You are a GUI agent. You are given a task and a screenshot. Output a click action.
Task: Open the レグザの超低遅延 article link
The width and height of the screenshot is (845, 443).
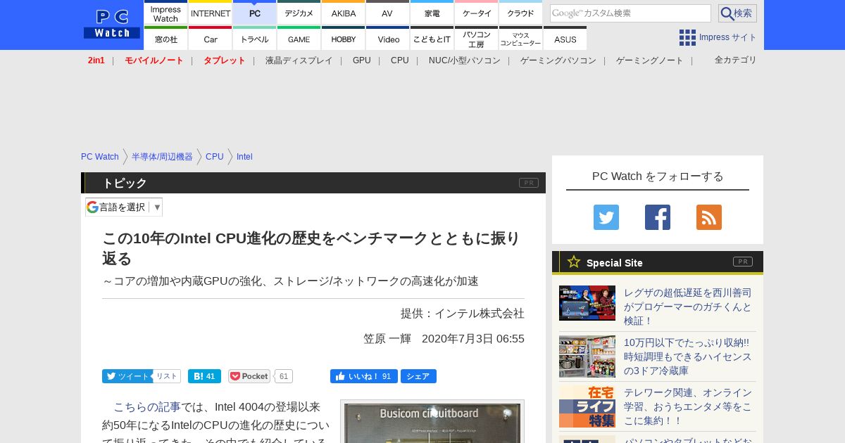coord(688,307)
